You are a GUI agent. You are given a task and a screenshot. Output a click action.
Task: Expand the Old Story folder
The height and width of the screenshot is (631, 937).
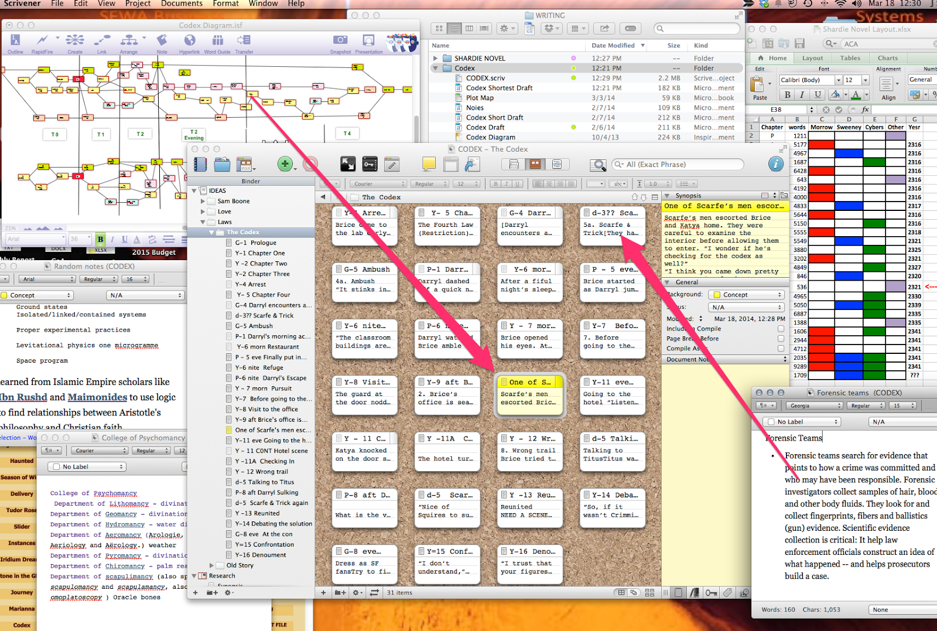pyautogui.click(x=212, y=566)
